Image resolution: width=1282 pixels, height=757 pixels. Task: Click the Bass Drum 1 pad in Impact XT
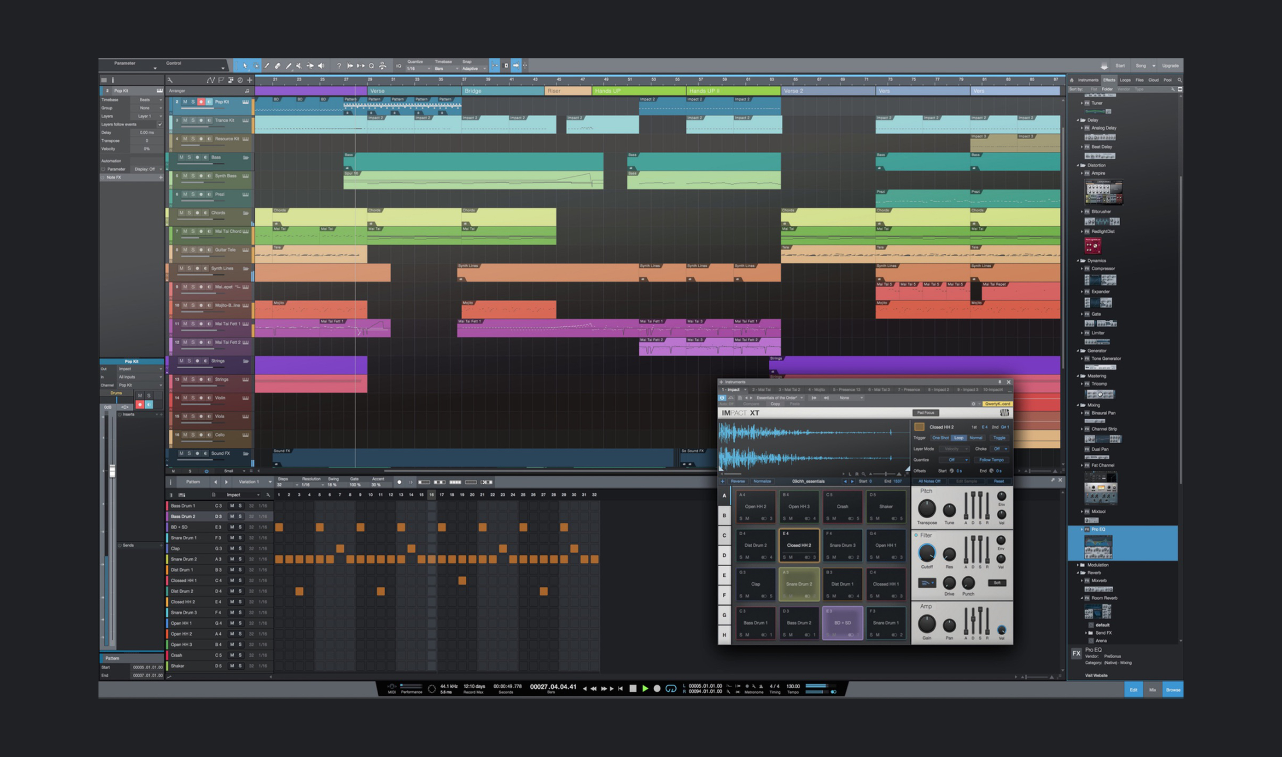[756, 622]
